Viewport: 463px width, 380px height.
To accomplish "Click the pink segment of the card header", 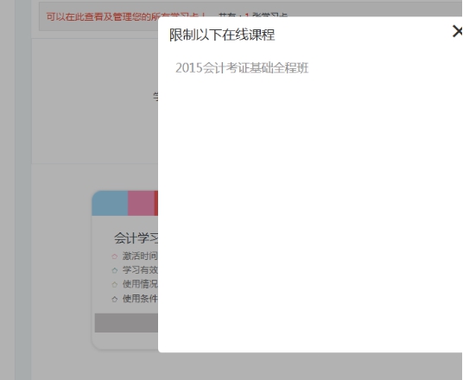I will click(141, 203).
